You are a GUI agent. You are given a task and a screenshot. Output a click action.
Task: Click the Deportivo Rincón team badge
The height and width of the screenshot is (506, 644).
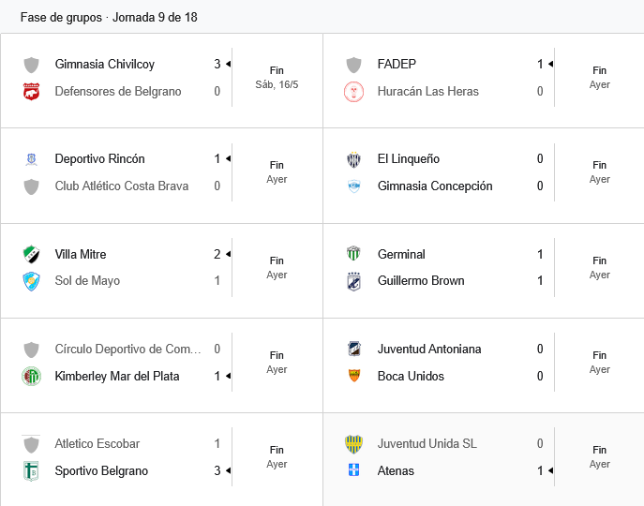click(x=31, y=159)
